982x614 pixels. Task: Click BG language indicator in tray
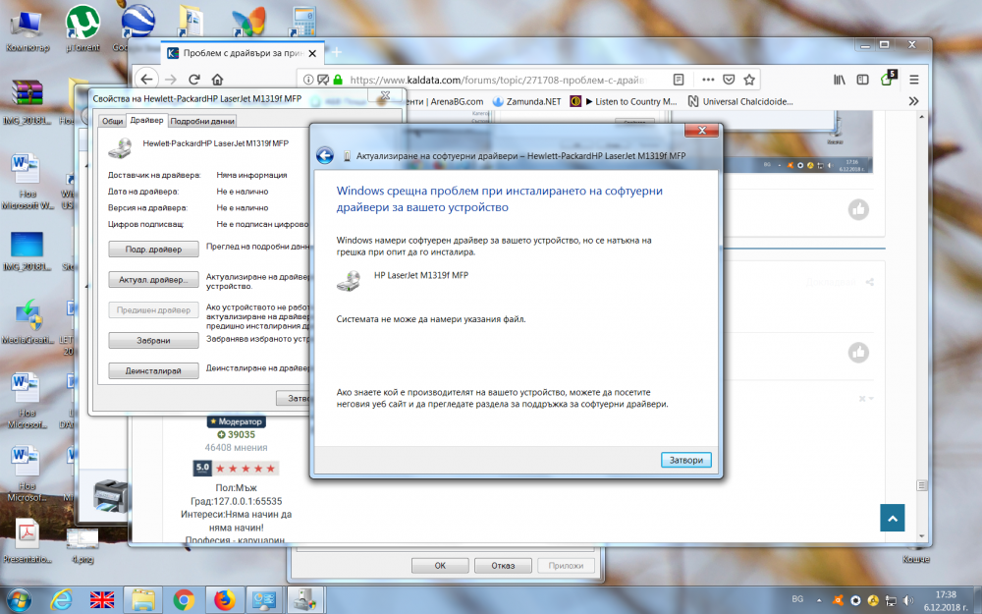pyautogui.click(x=797, y=599)
